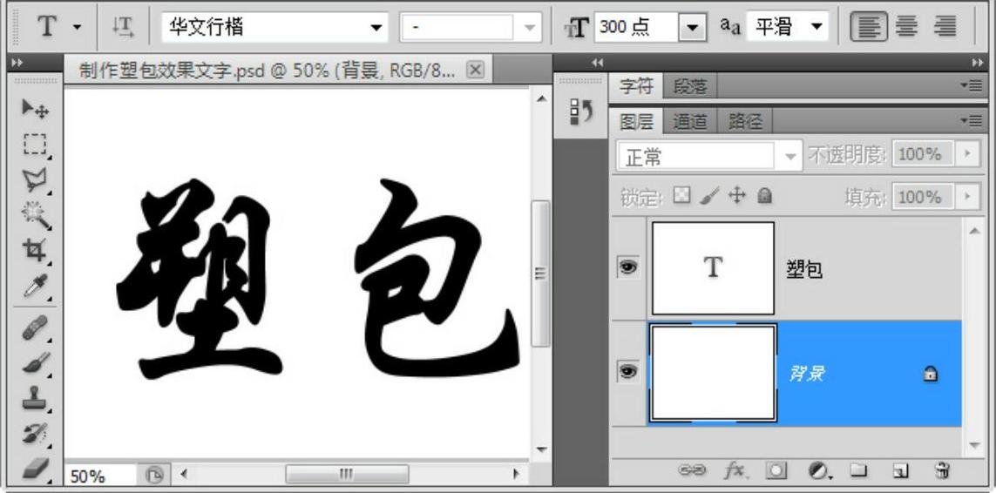This screenshot has height=493, width=996.
Task: Click the trash icon to delete layer
Action: (x=941, y=470)
